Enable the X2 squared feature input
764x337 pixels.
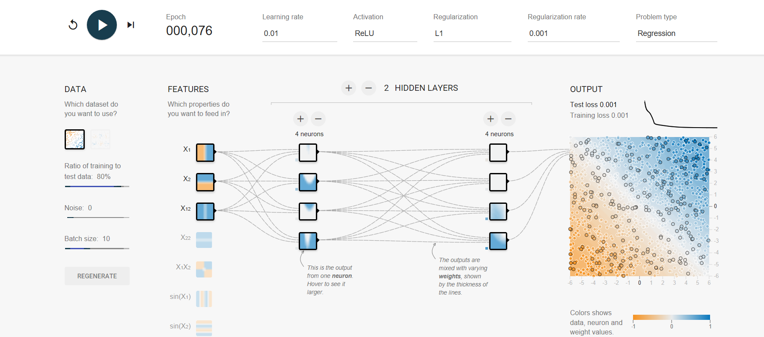204,240
